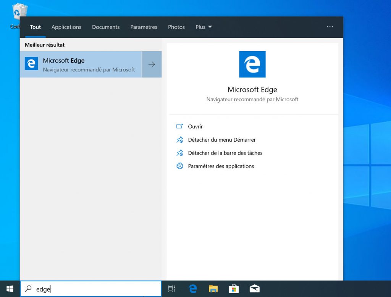391x297 pixels.
Task: Select the Tout search tab
Action: (x=36, y=27)
